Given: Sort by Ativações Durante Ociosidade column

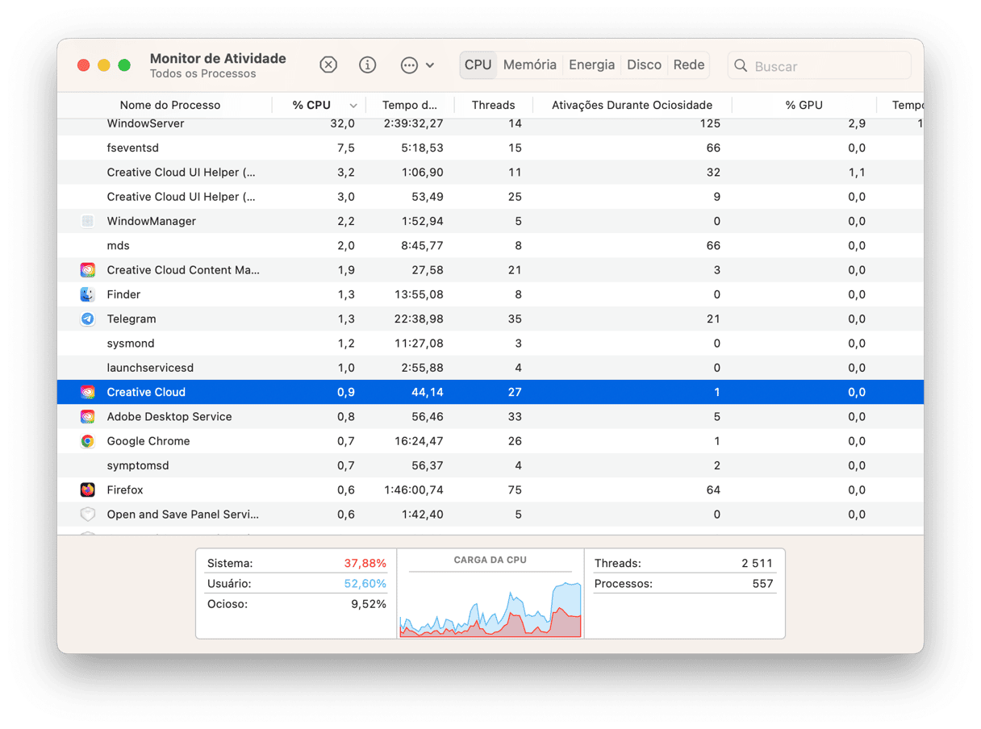Looking at the screenshot, I should click(632, 105).
